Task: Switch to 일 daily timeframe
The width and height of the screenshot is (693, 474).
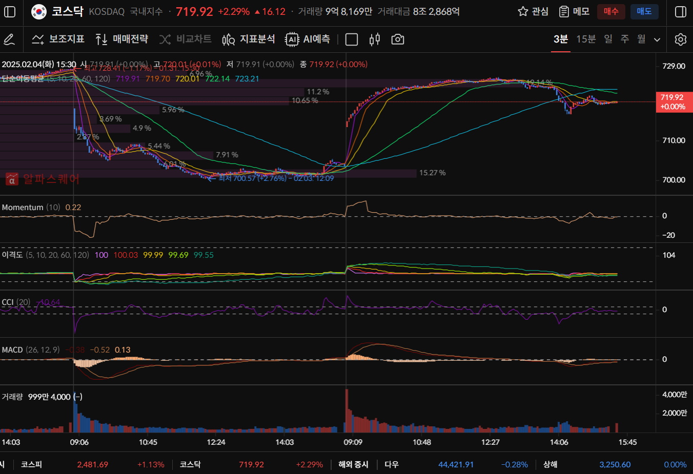Action: (608, 39)
